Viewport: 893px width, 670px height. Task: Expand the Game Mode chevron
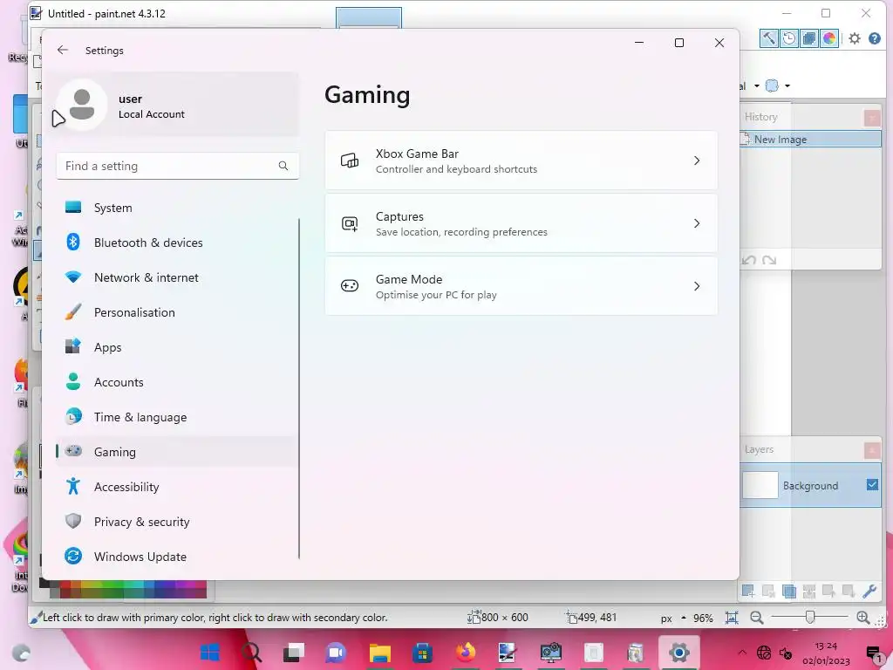(697, 286)
